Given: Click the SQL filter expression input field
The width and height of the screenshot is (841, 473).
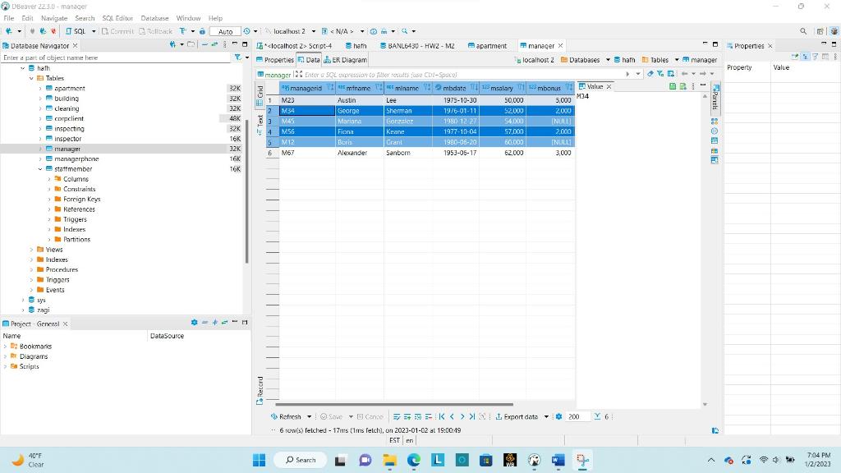Looking at the screenshot, I should coord(462,75).
